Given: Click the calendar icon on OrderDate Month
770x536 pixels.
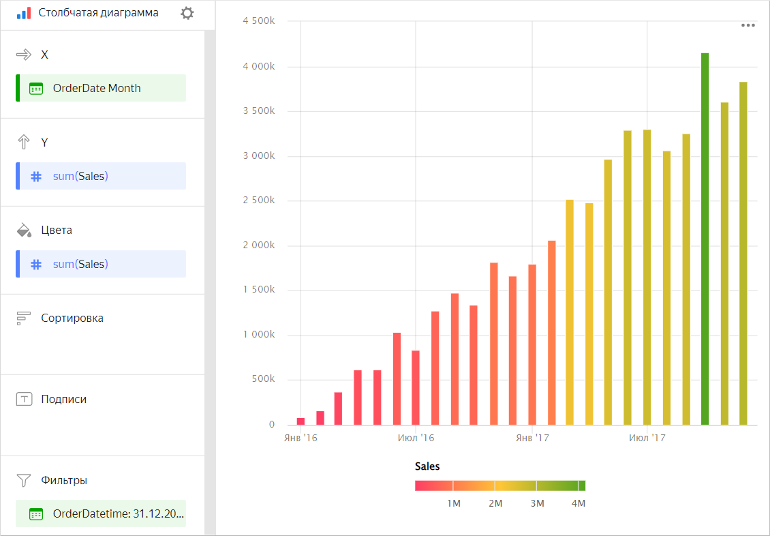Looking at the screenshot, I should [36, 88].
